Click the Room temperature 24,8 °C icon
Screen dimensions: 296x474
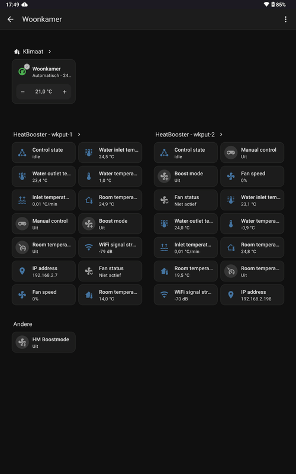[x=231, y=248]
